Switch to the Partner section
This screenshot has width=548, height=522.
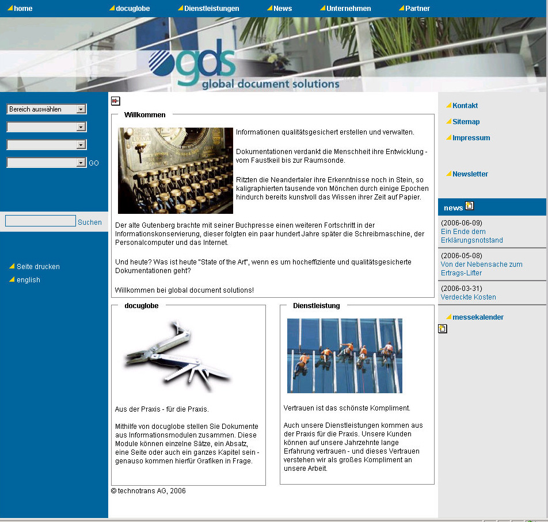point(416,8)
